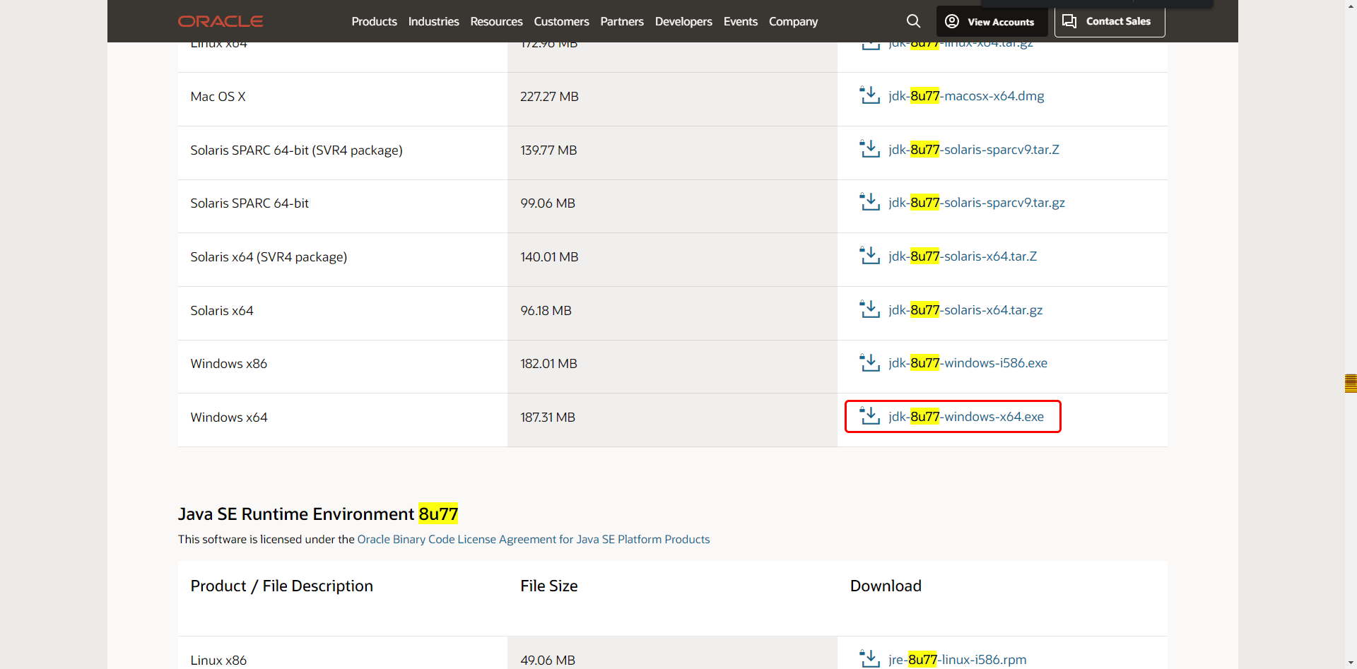Image resolution: width=1357 pixels, height=669 pixels.
Task: Download jdk-8u77-solaris-sparcv9.tar.Z link
Action: pos(974,149)
